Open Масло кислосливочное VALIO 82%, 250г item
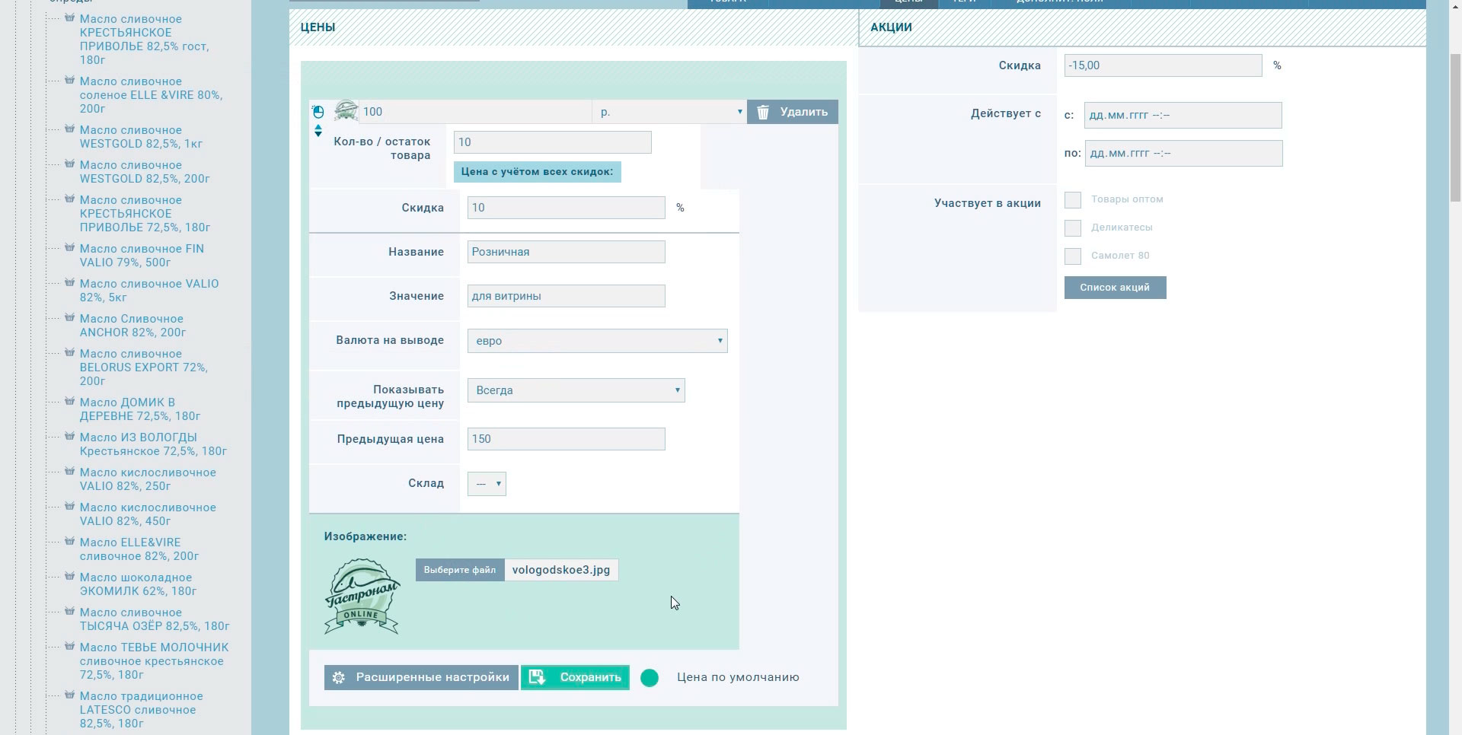1462x735 pixels. [148, 479]
